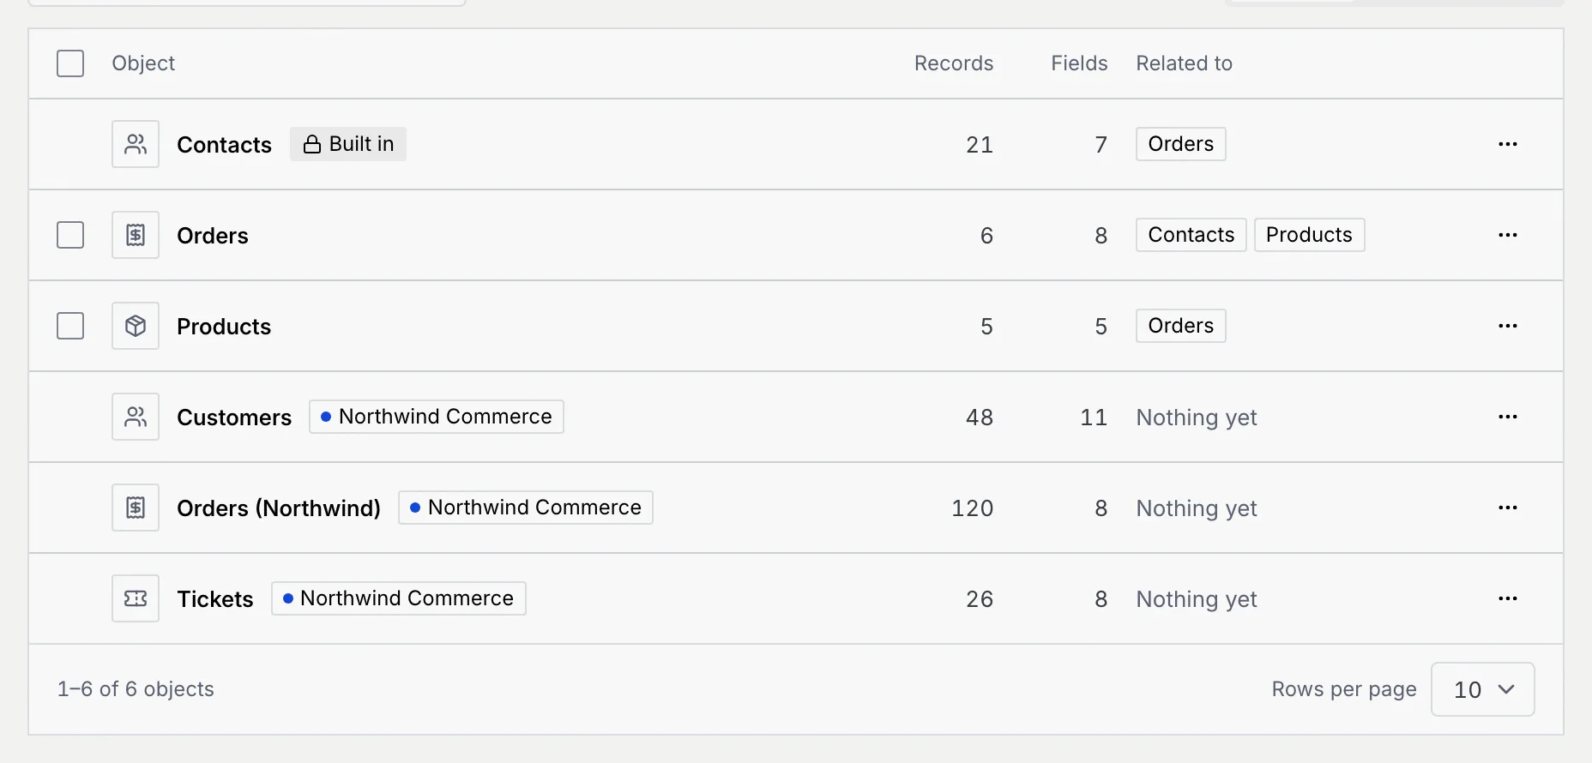Sort by the Fields column header

(x=1079, y=63)
